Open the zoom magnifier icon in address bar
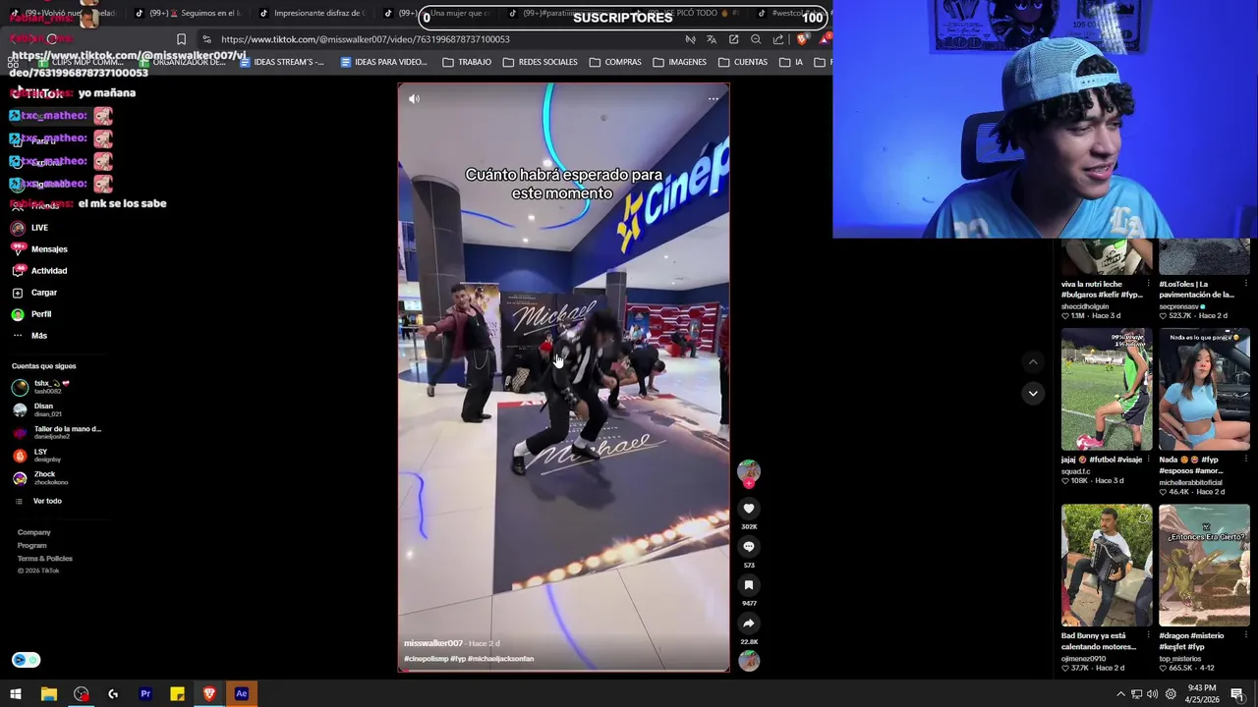Viewport: 1258px width, 707px height. pyautogui.click(x=756, y=39)
